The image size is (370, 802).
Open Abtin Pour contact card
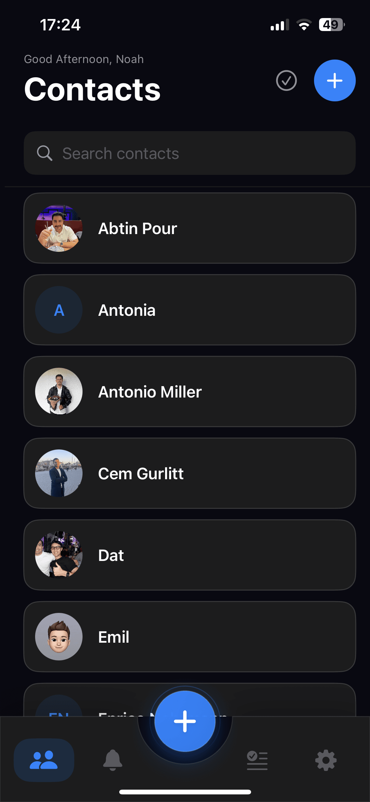pos(190,228)
